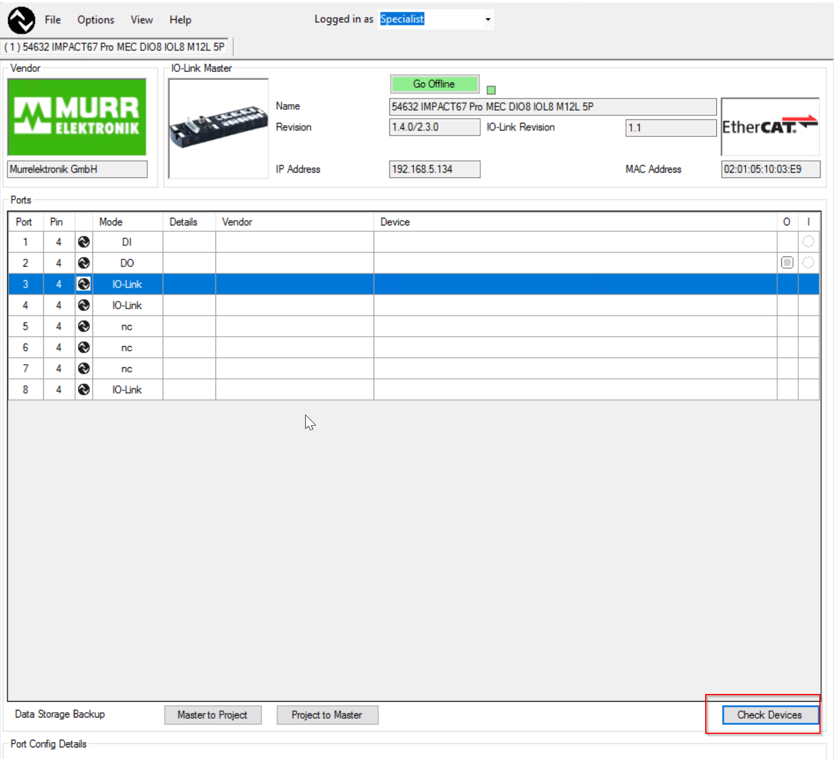Click the port 7 pin icon

(x=84, y=368)
